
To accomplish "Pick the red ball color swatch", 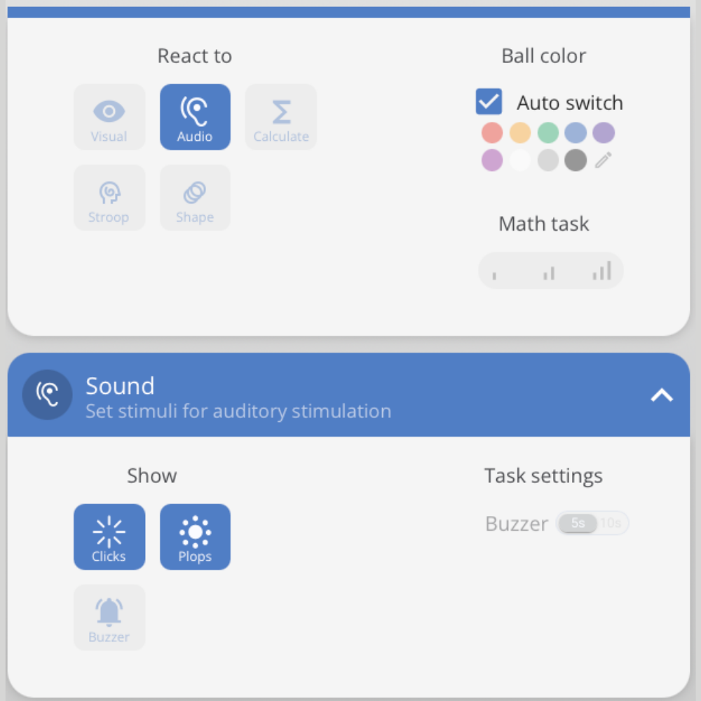I will 492,132.
